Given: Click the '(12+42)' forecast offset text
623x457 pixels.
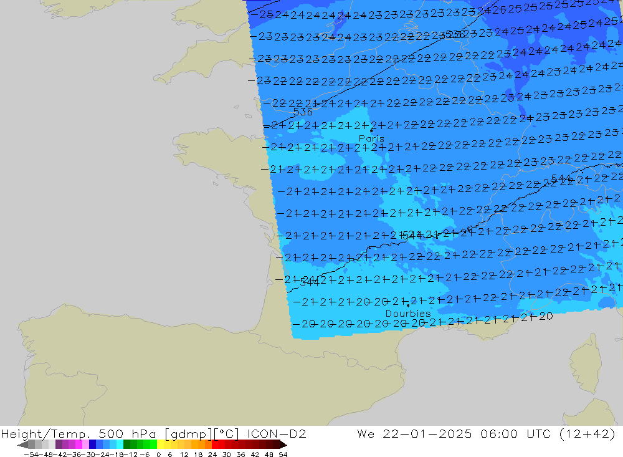Looking at the screenshot, I should coord(587,433).
